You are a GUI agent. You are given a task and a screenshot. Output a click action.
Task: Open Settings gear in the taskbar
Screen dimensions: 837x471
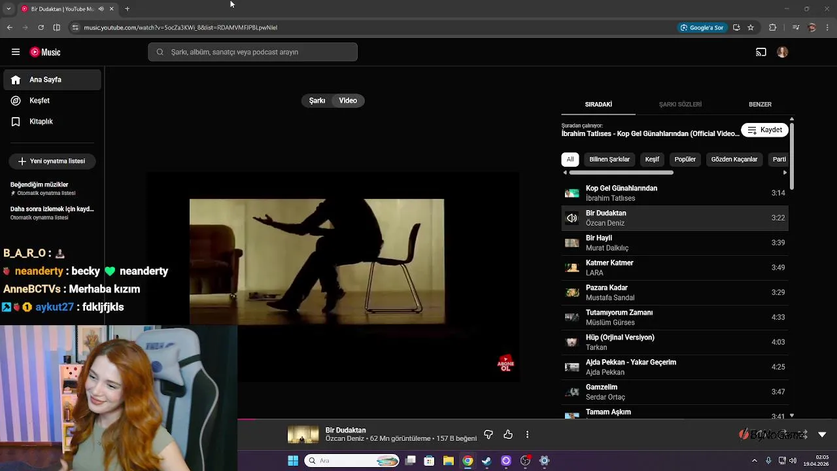pos(544,461)
